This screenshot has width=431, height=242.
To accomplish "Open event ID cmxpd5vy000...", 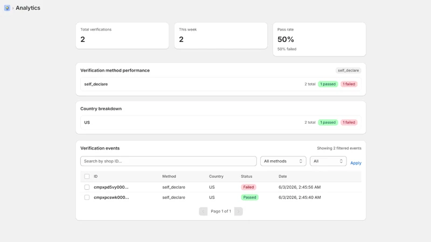I will 111,187.
